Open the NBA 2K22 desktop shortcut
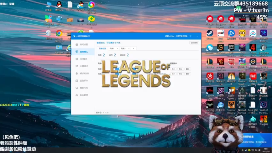 (220, 36)
